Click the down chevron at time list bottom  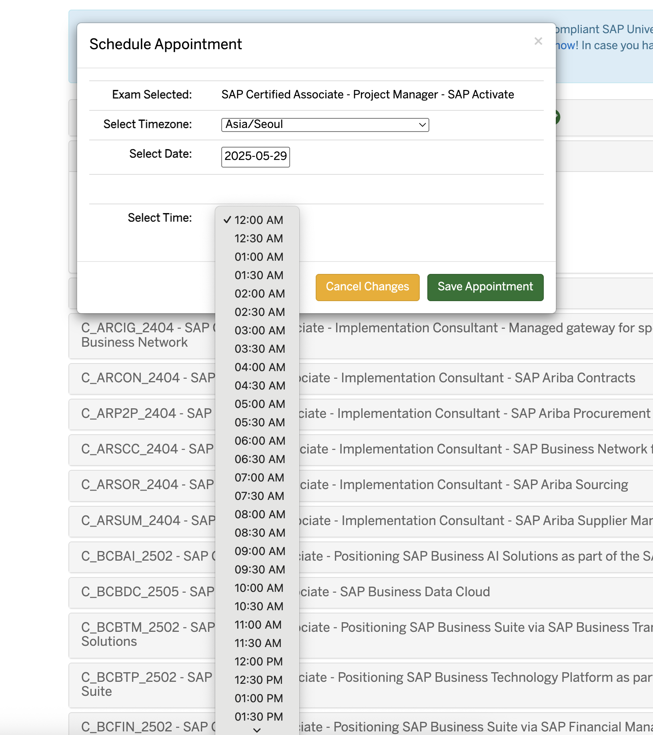point(257,730)
